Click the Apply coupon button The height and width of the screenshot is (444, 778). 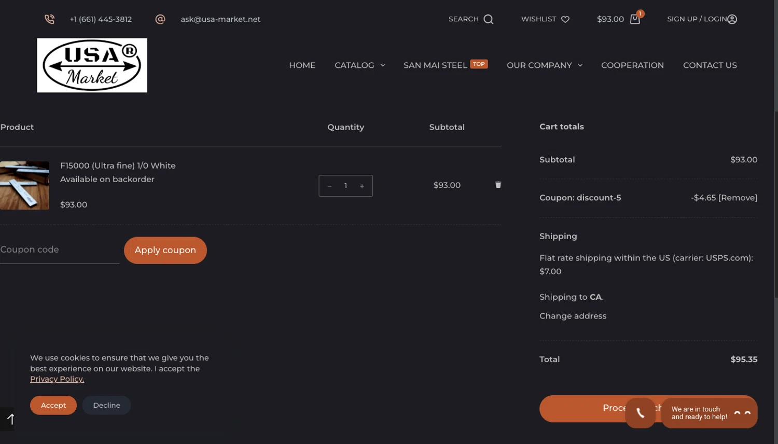165,251
